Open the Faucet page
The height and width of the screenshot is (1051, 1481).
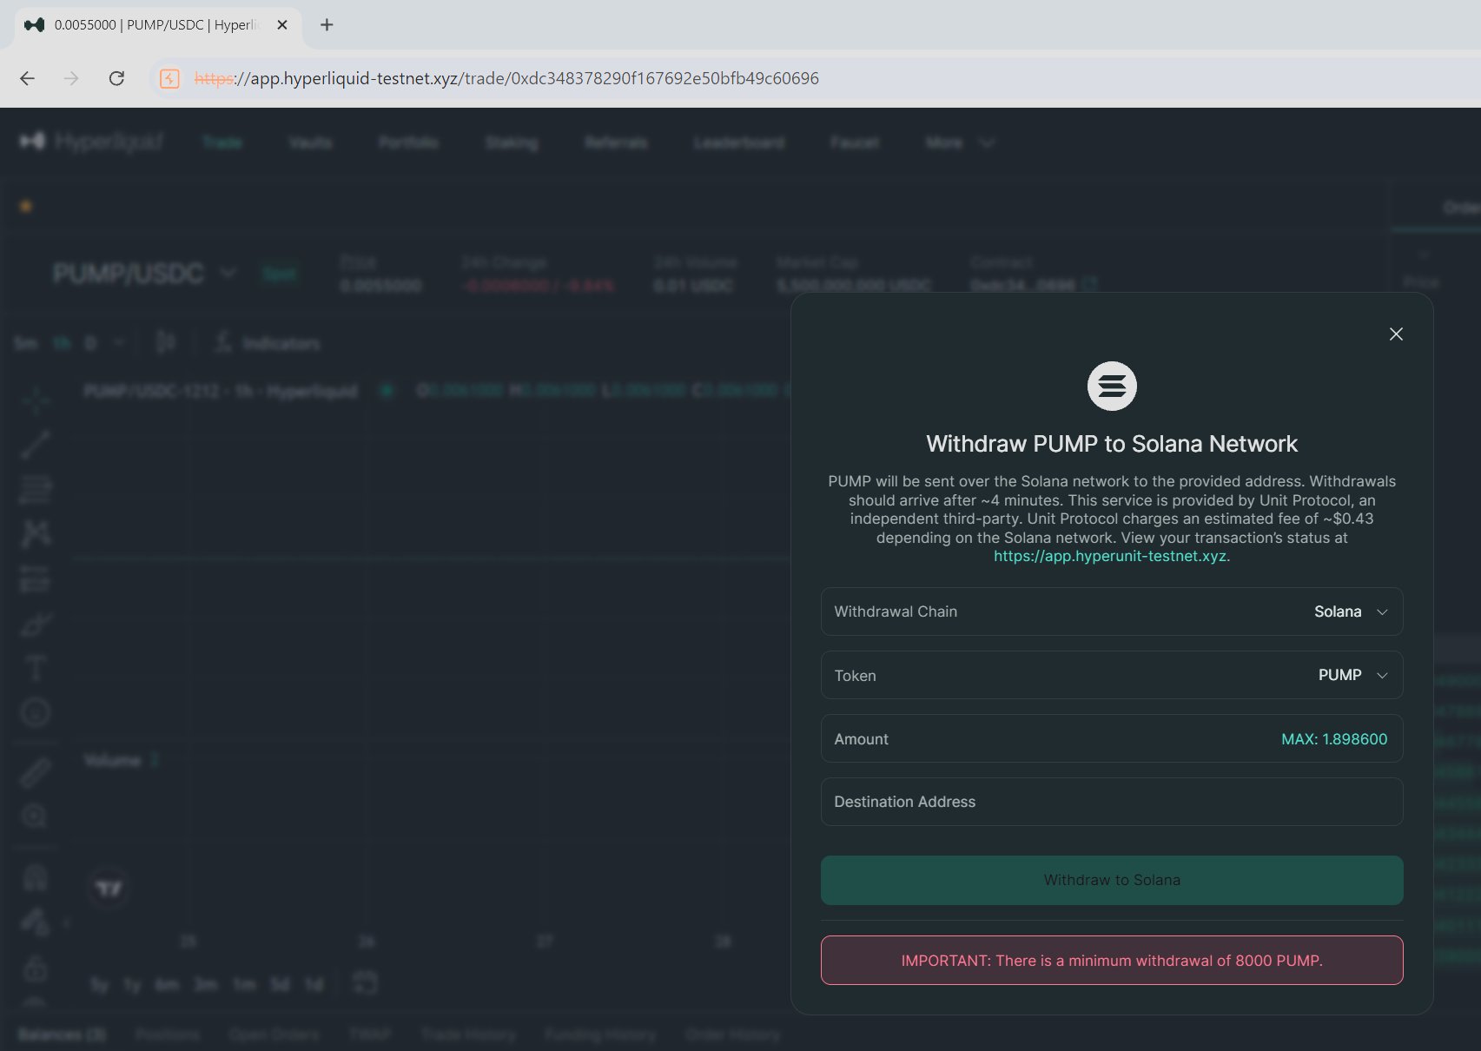855,142
